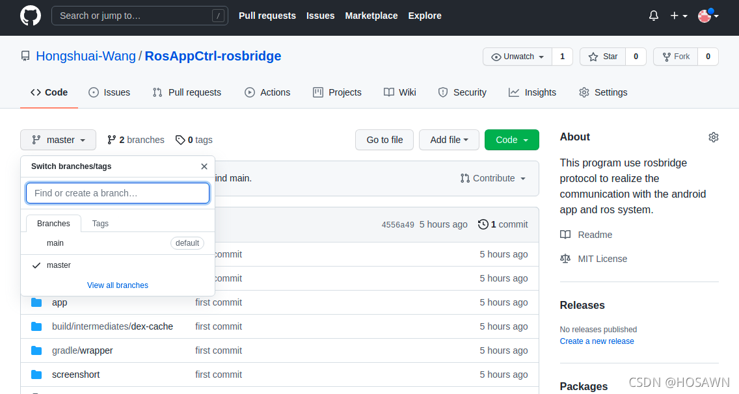
Task: Open Pull requests in top navigation
Action: pos(267,16)
